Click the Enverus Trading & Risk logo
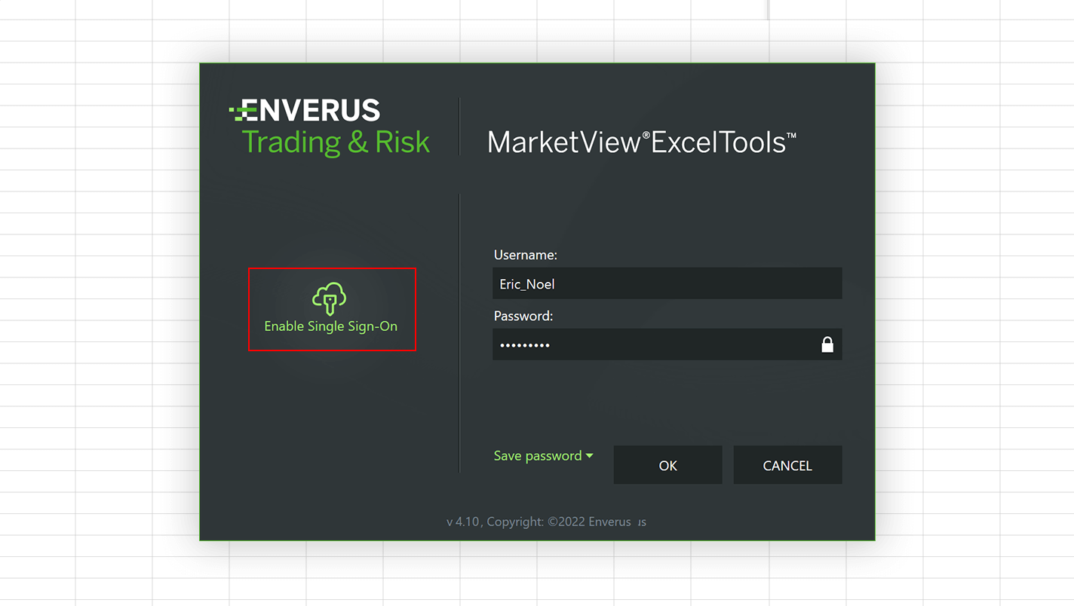1074x606 pixels. (330, 127)
